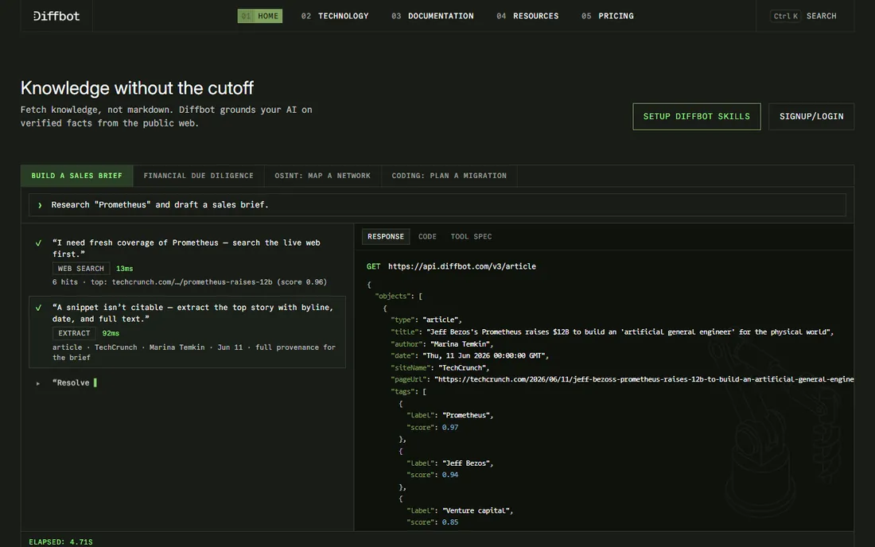Click the Elapsed: 4.71s status text
This screenshot has height=547, width=875.
click(60, 542)
